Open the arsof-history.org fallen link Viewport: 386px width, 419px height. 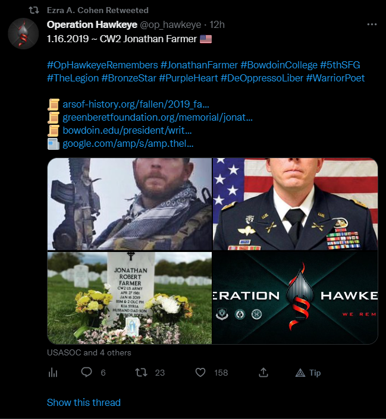pyautogui.click(x=136, y=104)
